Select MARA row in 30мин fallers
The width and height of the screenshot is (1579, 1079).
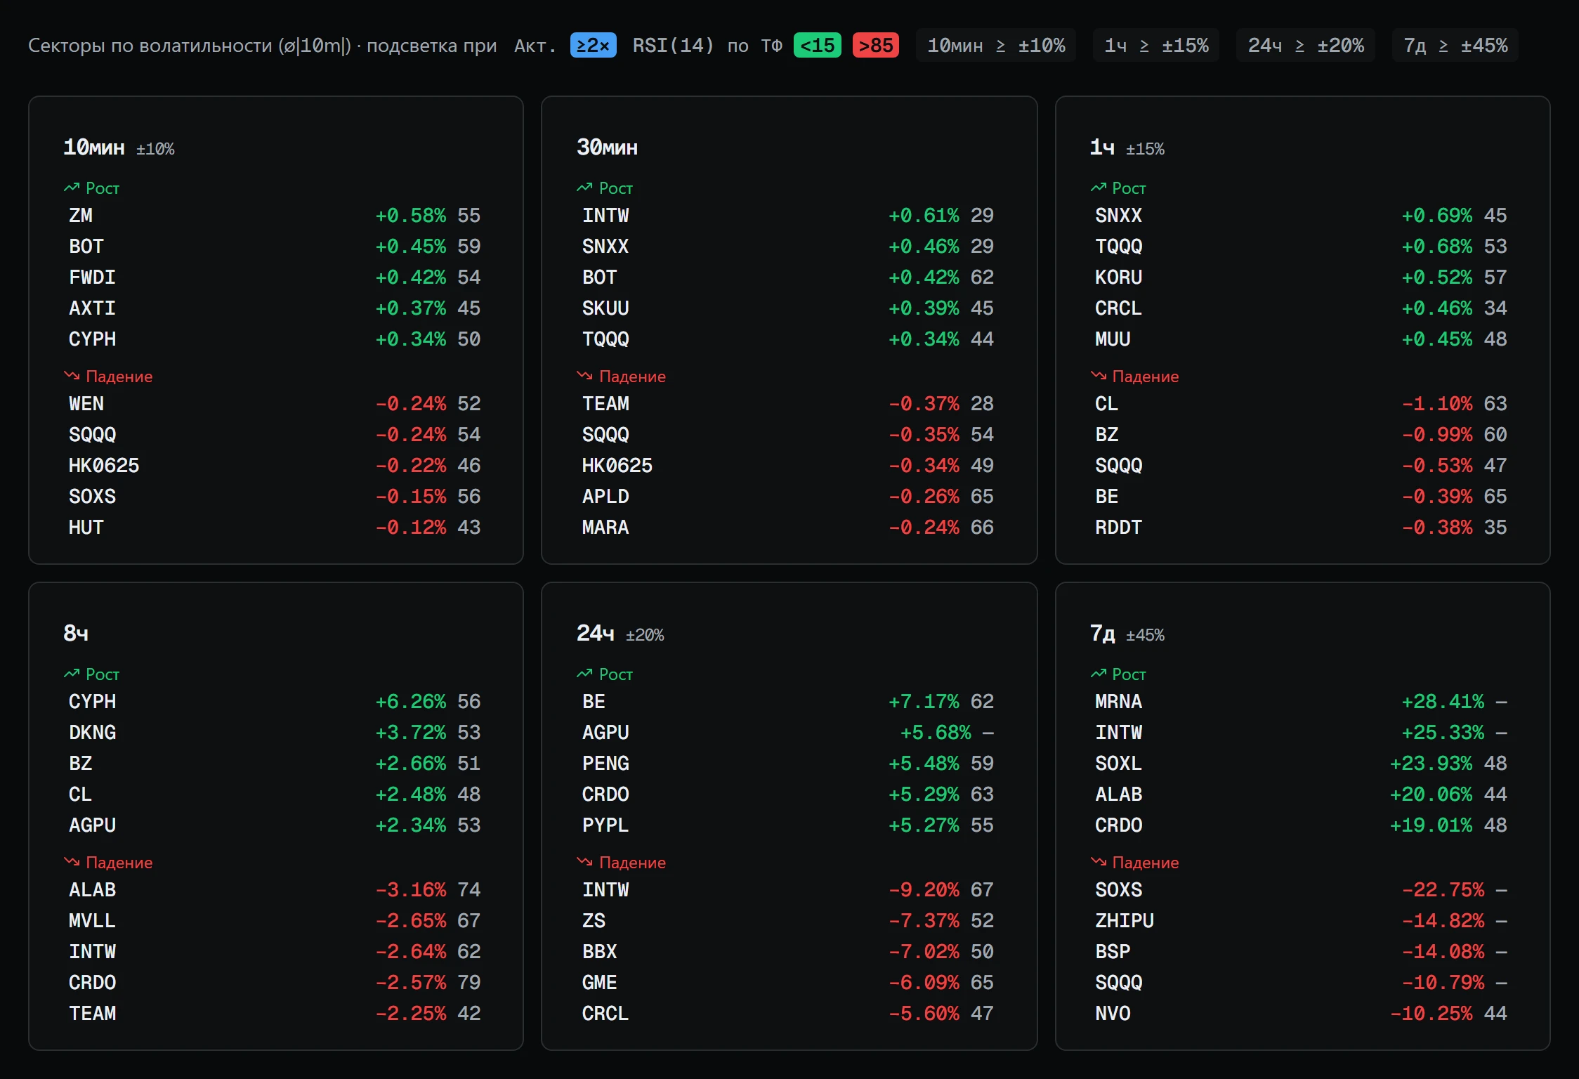coord(788,528)
